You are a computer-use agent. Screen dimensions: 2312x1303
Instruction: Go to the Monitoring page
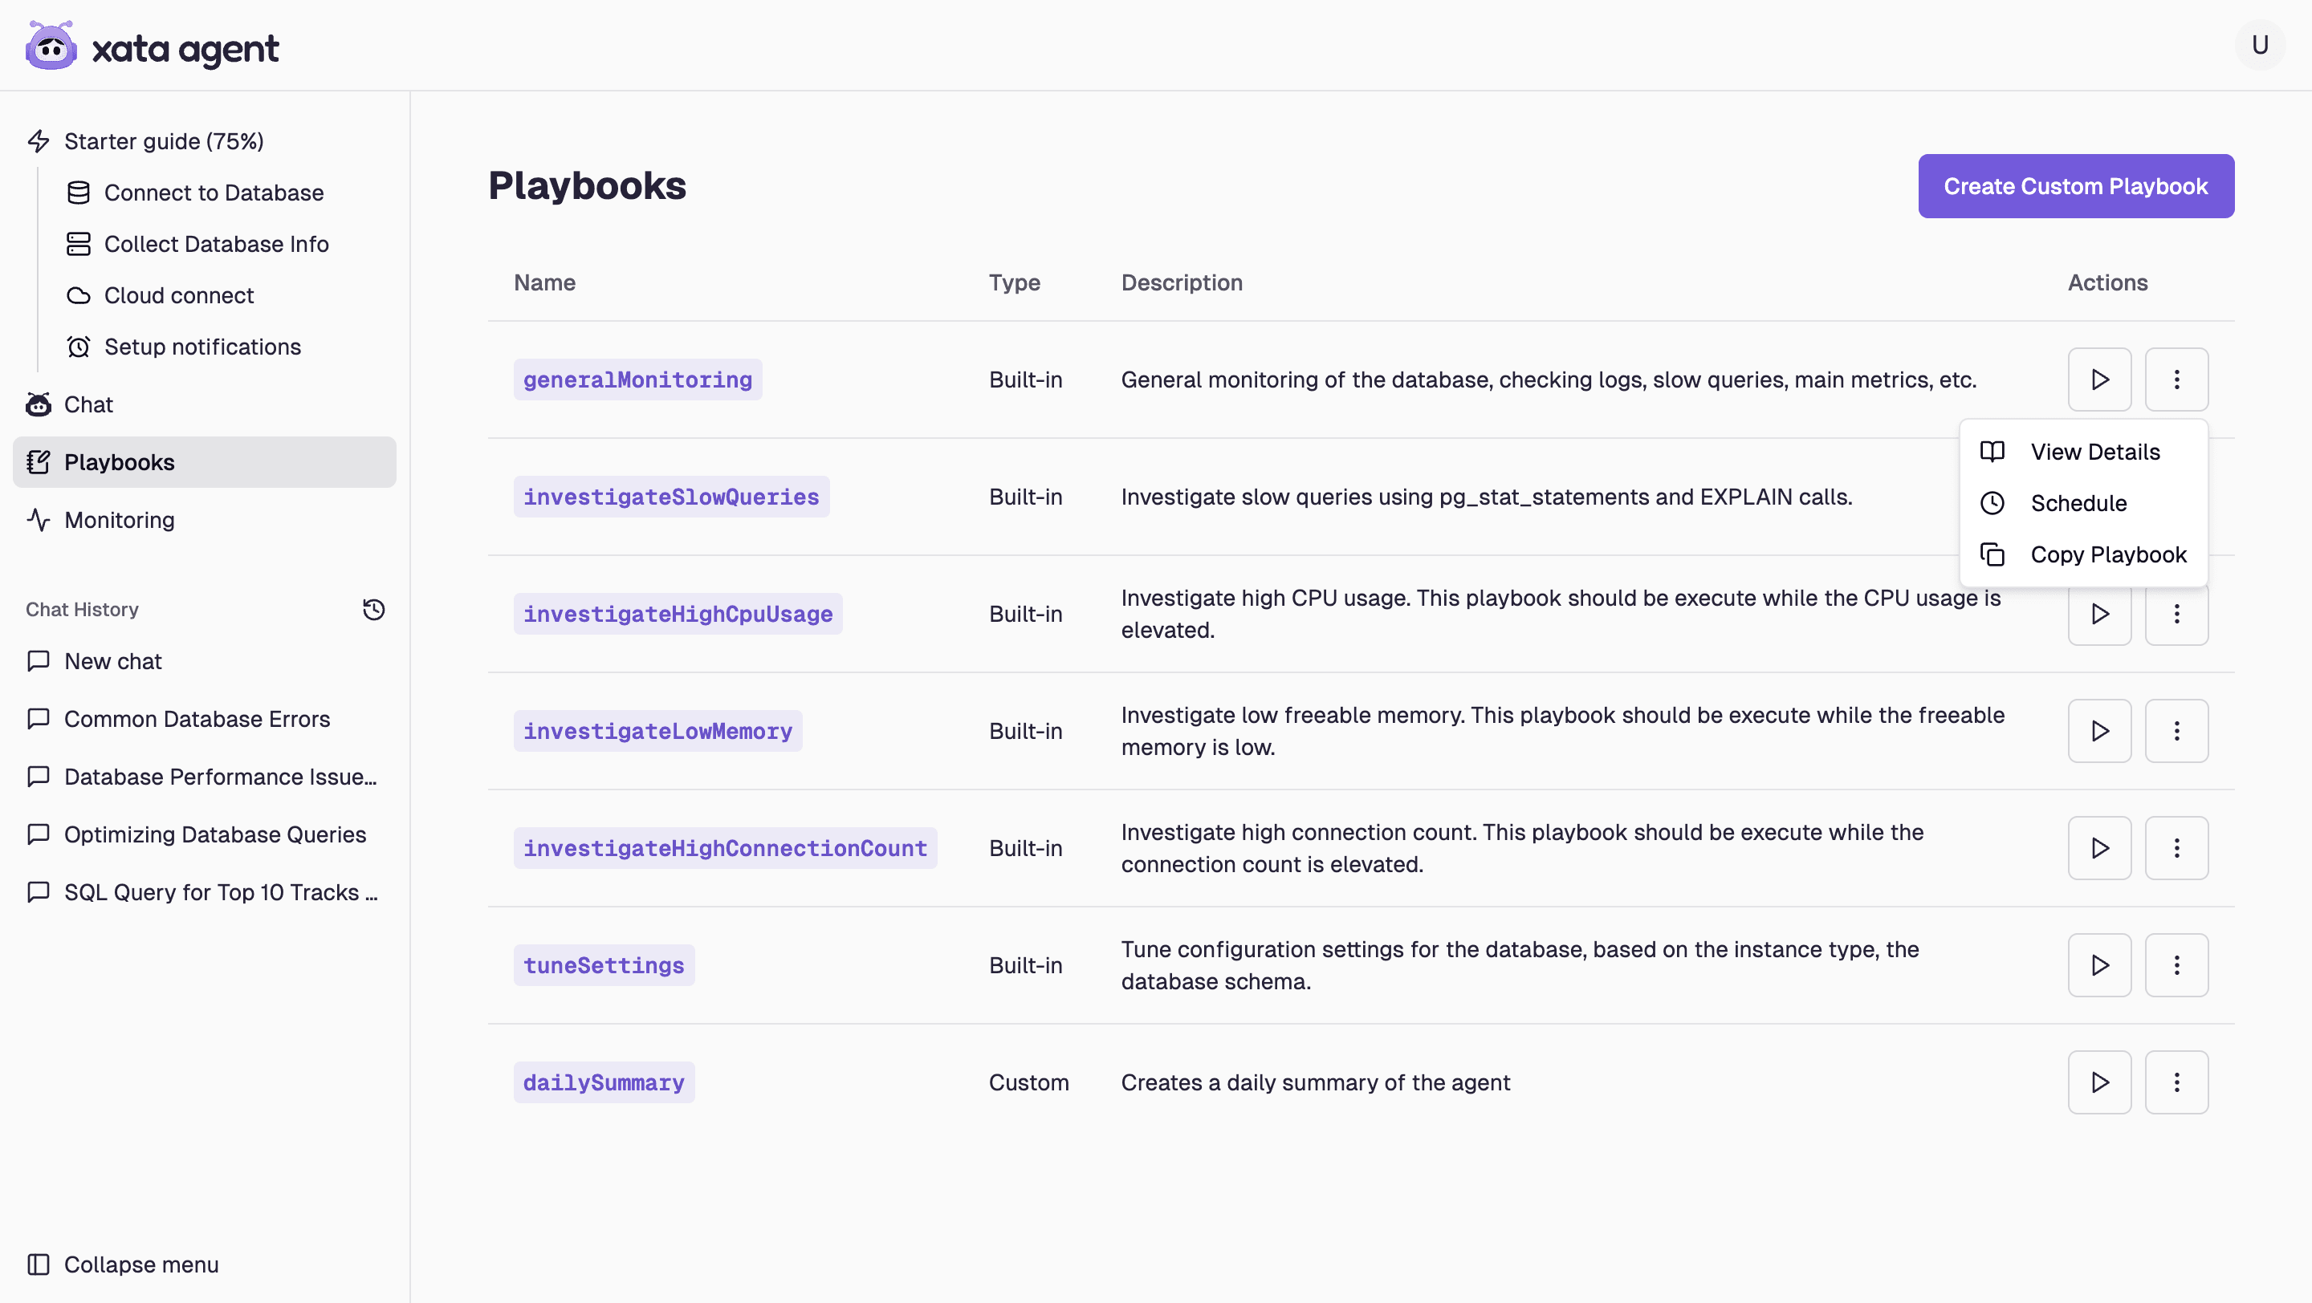pos(119,520)
